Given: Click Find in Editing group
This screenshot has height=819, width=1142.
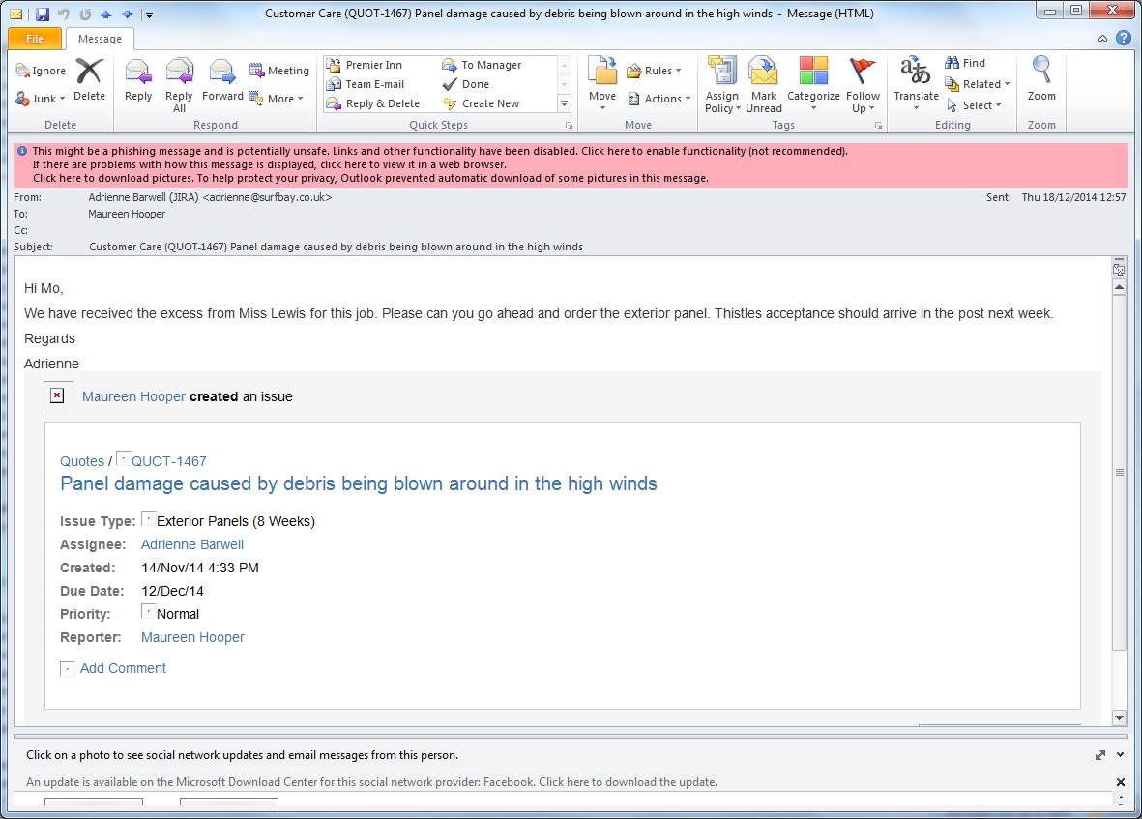Looking at the screenshot, I should [x=965, y=64].
